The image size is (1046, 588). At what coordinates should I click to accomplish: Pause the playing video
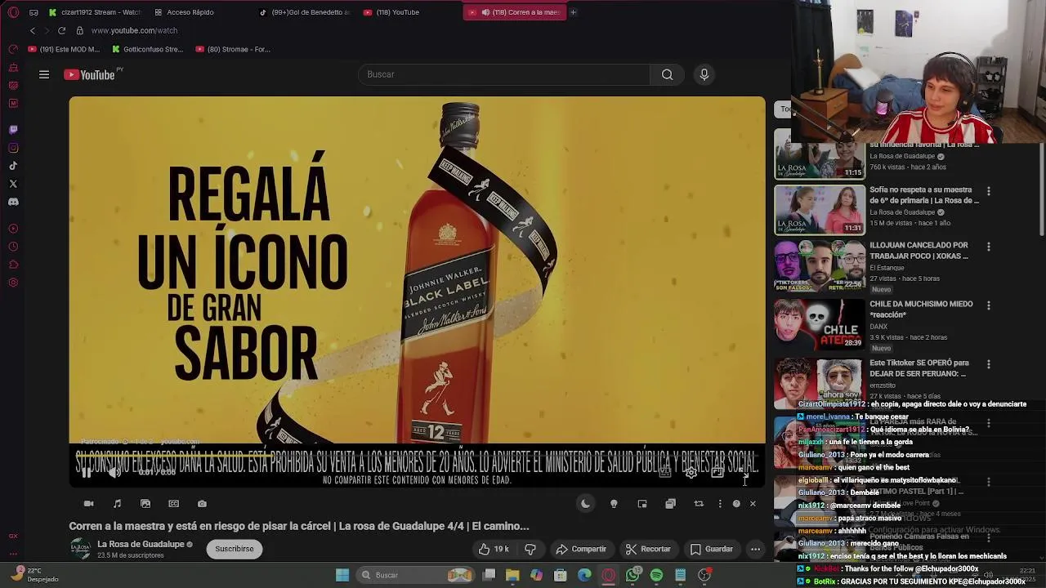87,472
